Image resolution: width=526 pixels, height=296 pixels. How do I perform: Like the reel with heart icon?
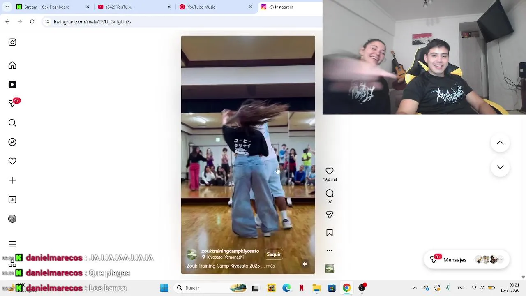pos(330,171)
